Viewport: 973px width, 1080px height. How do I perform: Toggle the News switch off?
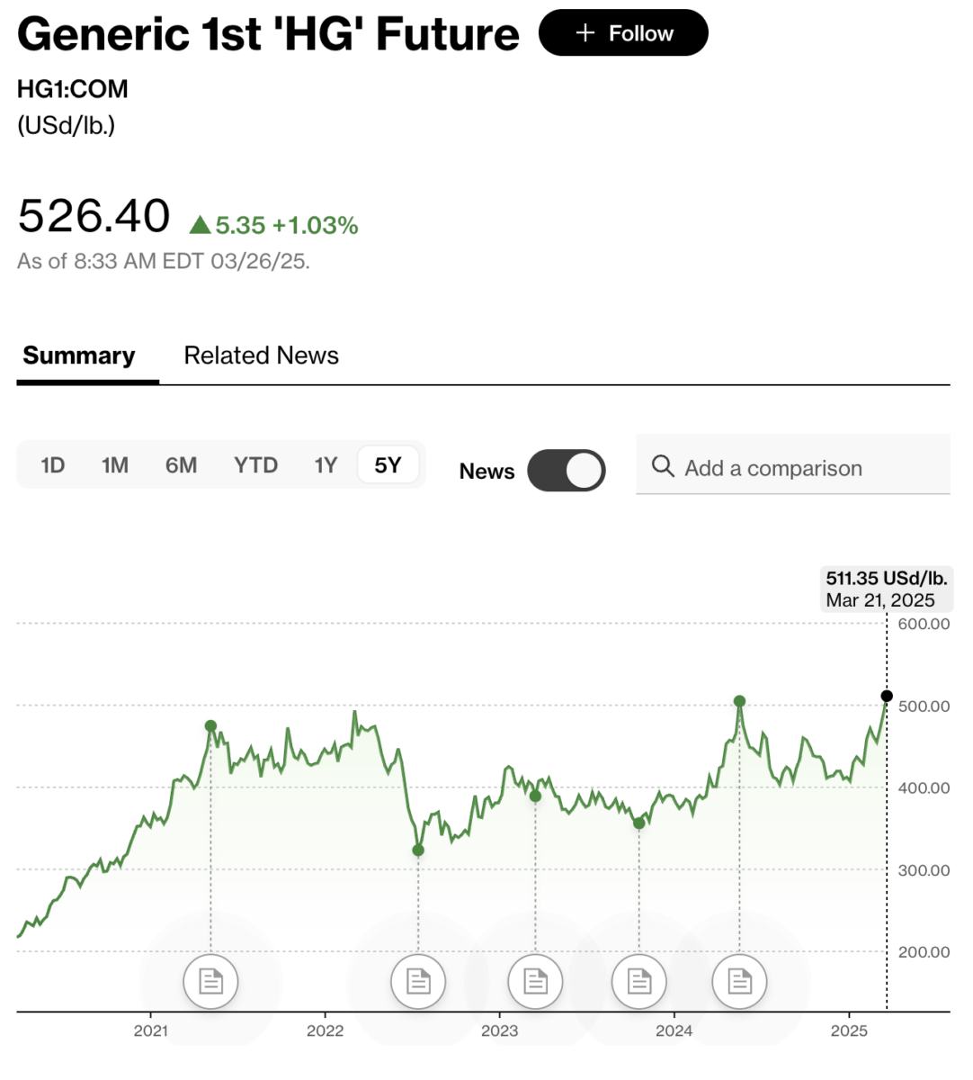click(x=567, y=471)
